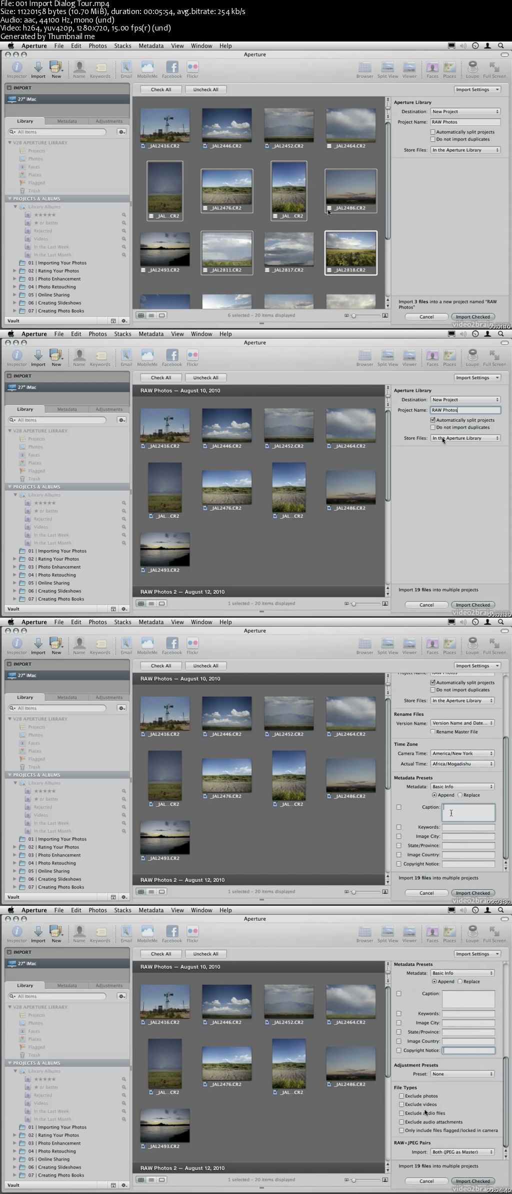Click Import Checked button in the 00:01:10 frame
This screenshot has width=512, height=1194.
(x=472, y=317)
